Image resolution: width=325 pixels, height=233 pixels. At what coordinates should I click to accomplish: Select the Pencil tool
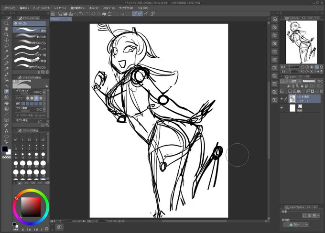tap(6, 69)
